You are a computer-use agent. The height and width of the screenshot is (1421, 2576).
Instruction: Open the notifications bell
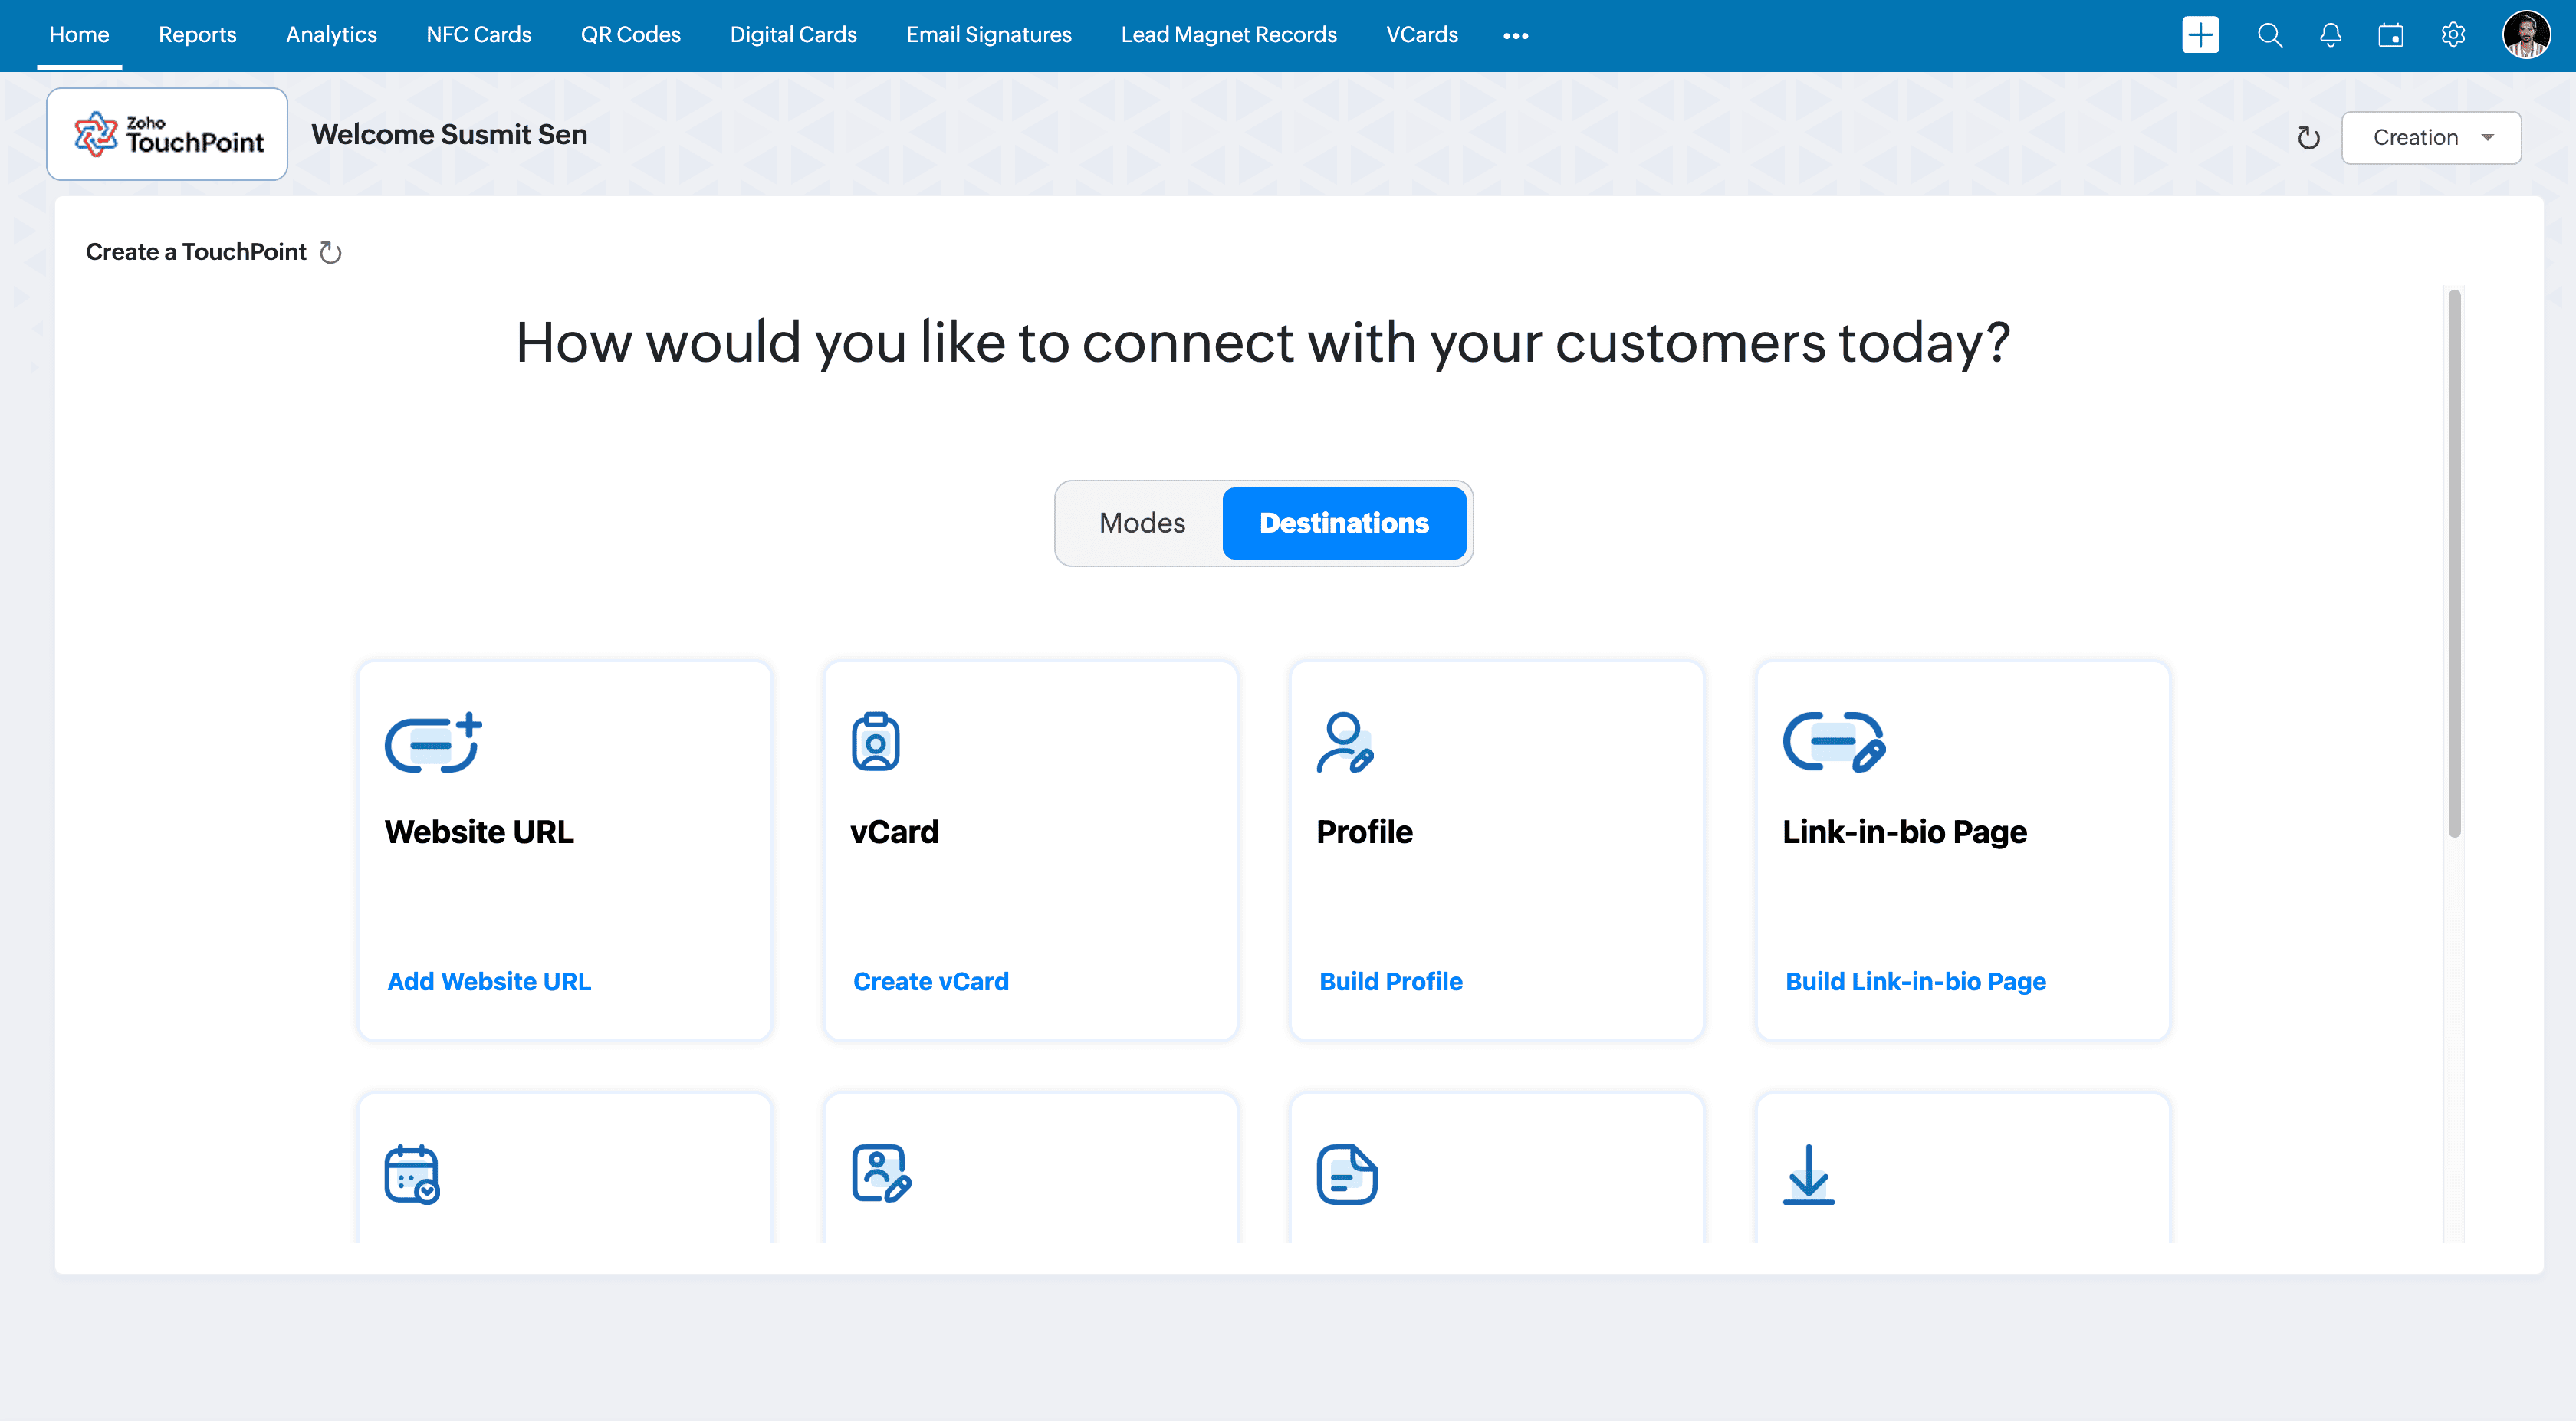(x=2330, y=35)
